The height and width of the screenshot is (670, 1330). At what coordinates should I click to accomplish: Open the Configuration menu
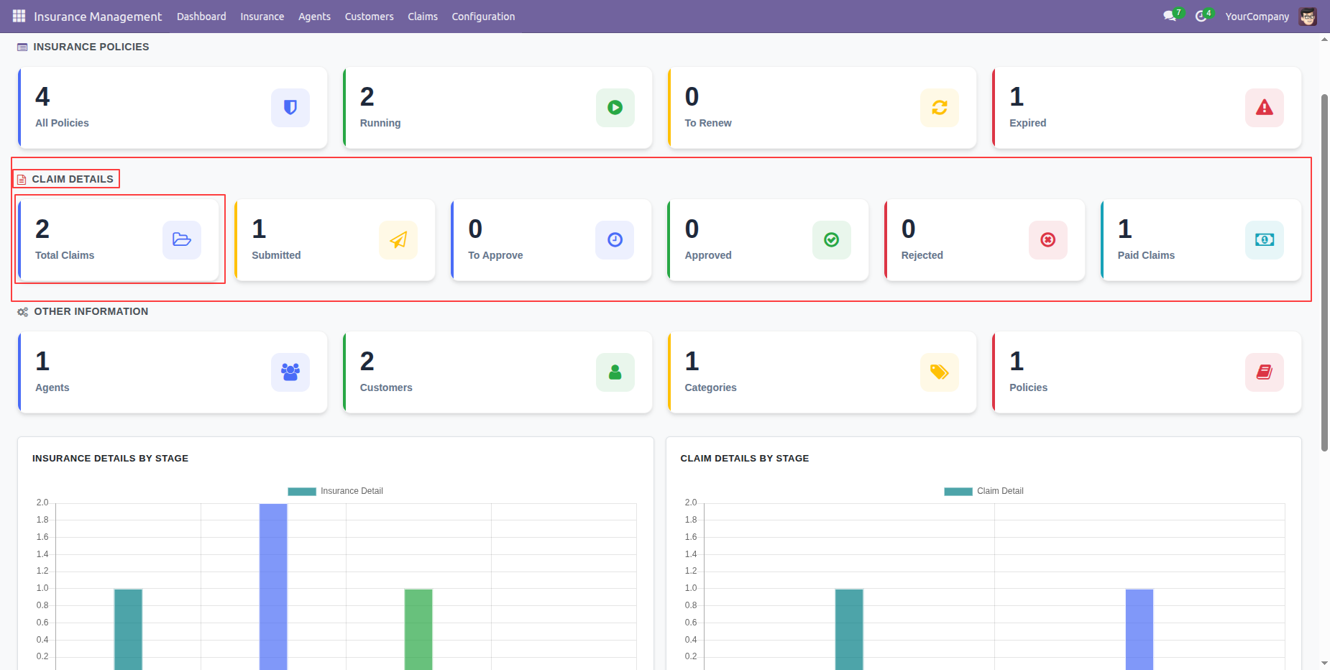(x=483, y=17)
